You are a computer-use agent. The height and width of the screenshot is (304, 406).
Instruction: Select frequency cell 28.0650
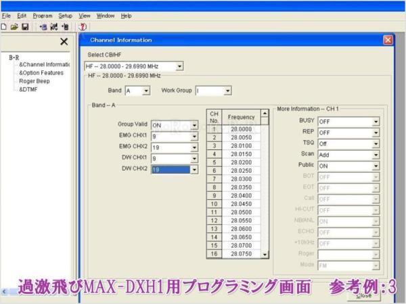pyautogui.click(x=242, y=237)
